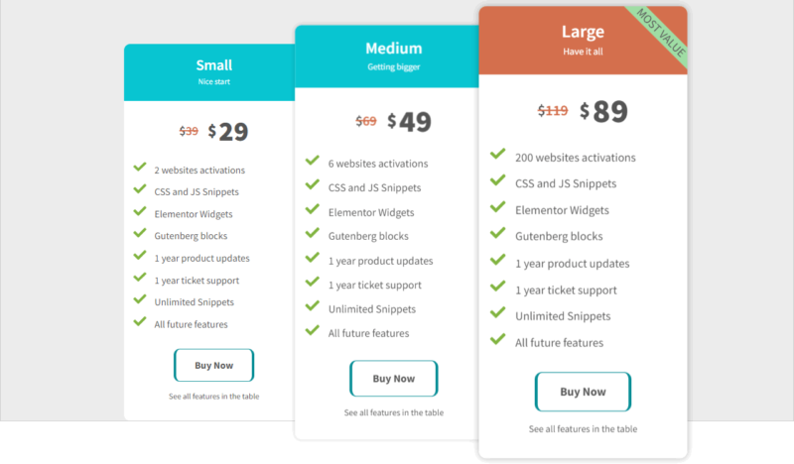Click checkmark next to Large plan All future features
This screenshot has width=794, height=464.
498,338
